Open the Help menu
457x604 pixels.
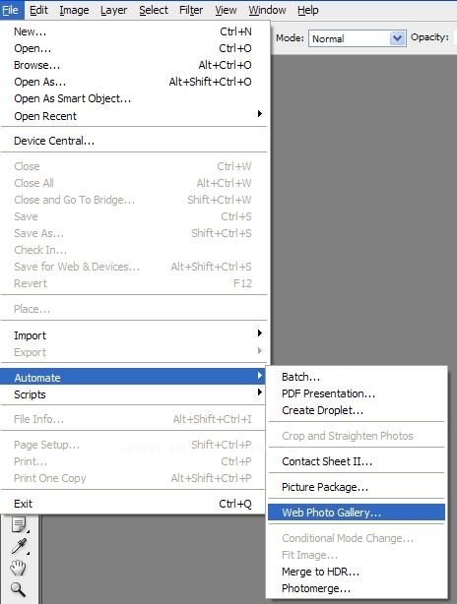[307, 10]
